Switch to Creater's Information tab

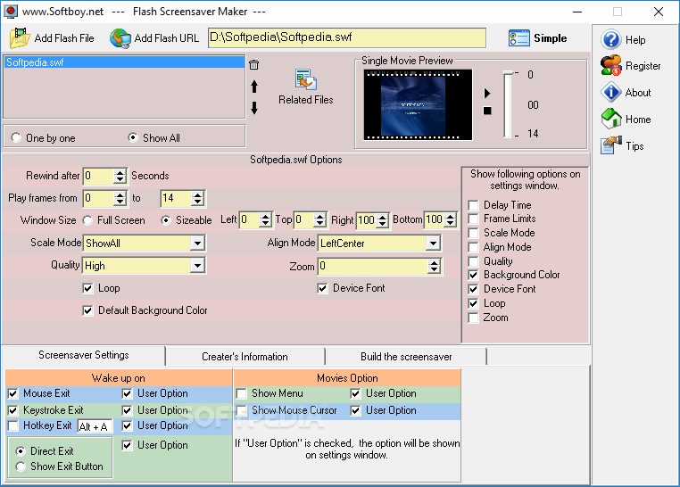pyautogui.click(x=245, y=357)
